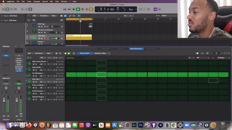232x130 pixels.
Task: Expand the Track DDS West disclosure triangle
Action: [x=1, y=20]
